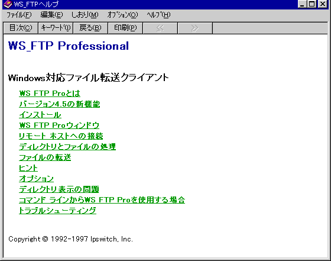Click the 目次(C) contents button

pyautogui.click(x=21, y=28)
